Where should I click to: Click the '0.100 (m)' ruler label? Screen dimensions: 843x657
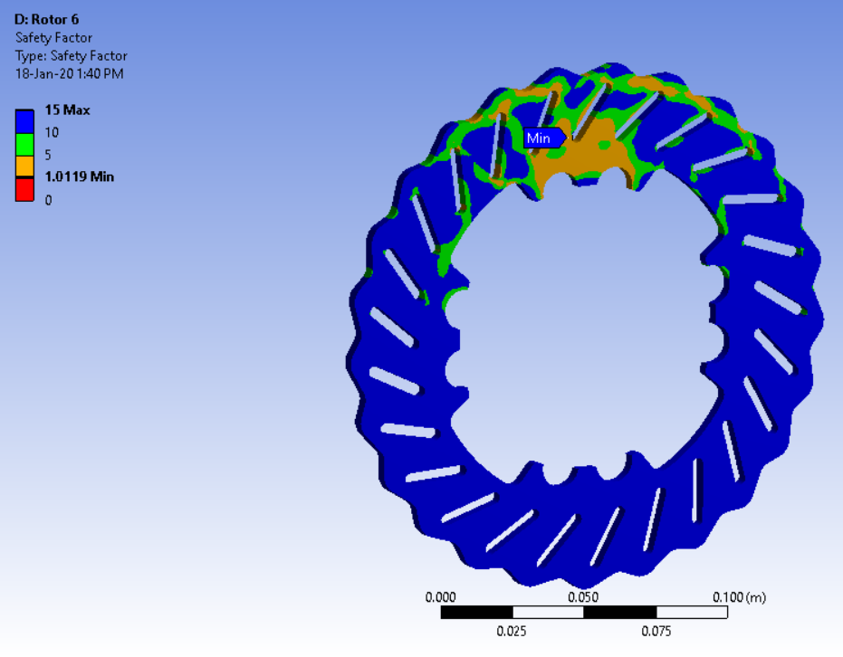pos(739,597)
